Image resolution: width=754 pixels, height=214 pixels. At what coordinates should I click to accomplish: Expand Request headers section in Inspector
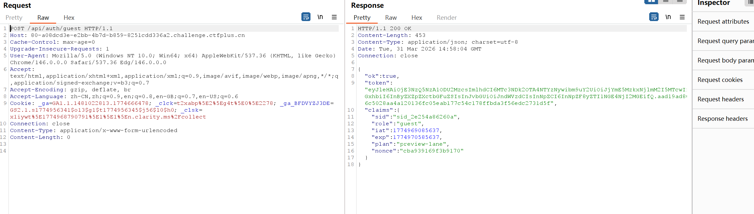pos(721,99)
